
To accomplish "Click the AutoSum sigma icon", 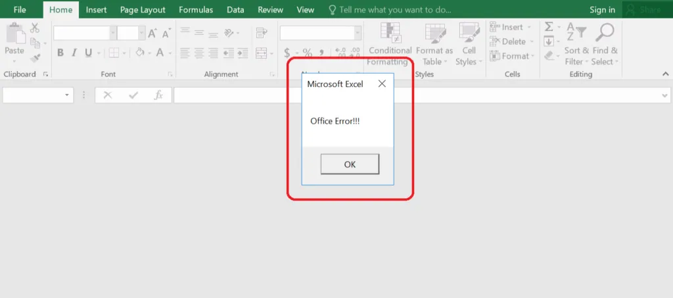I will click(x=549, y=27).
